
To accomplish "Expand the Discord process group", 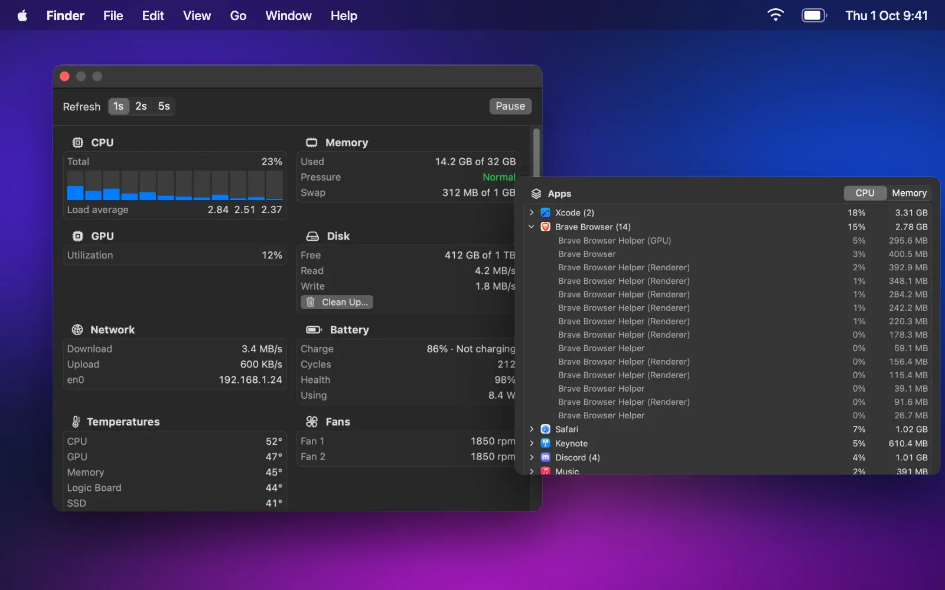I will pyautogui.click(x=532, y=458).
